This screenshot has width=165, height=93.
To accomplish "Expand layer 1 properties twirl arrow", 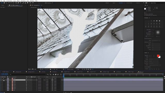I will pyautogui.click(x=7, y=79).
